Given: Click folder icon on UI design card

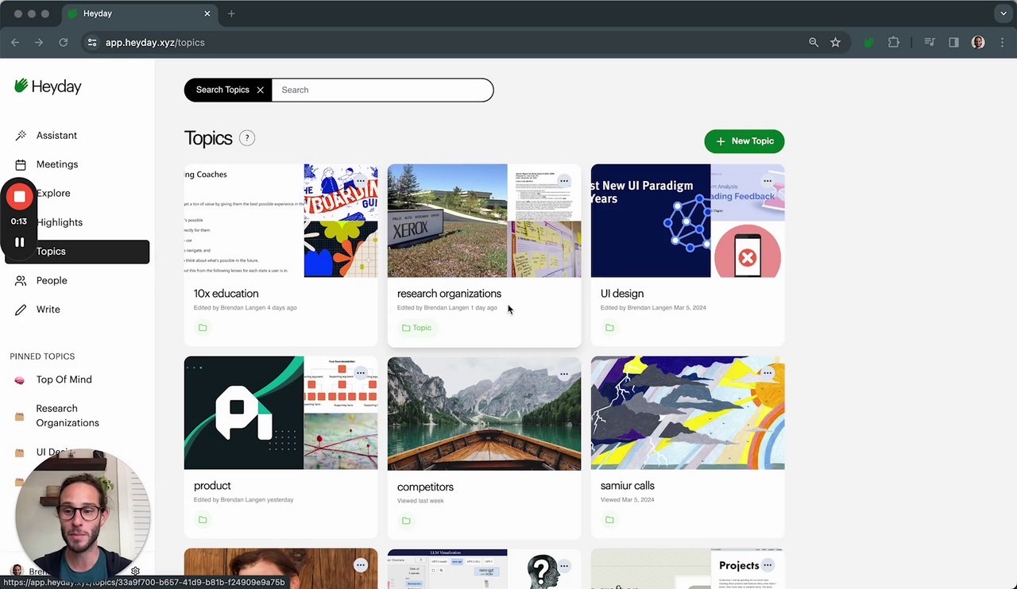Looking at the screenshot, I should point(609,328).
